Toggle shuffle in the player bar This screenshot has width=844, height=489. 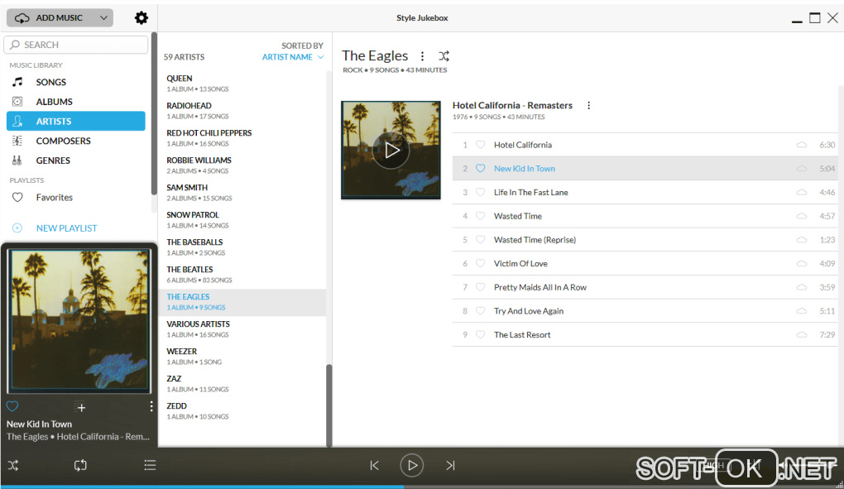pos(13,465)
